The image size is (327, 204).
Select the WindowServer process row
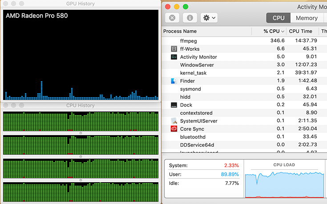[x=244, y=65]
